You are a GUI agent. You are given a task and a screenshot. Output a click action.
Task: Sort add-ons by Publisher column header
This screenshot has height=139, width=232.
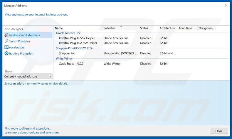point(121,28)
